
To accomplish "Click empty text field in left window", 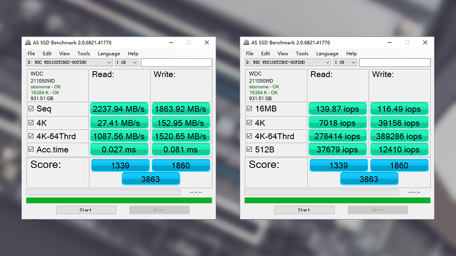I will coord(177,62).
